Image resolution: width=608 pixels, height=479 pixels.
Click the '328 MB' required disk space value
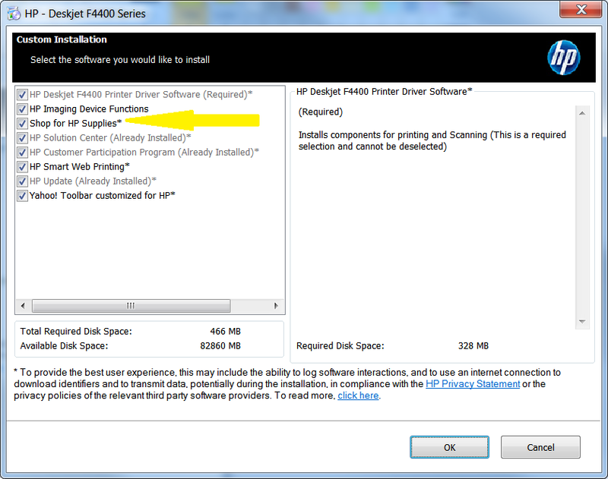coord(473,346)
